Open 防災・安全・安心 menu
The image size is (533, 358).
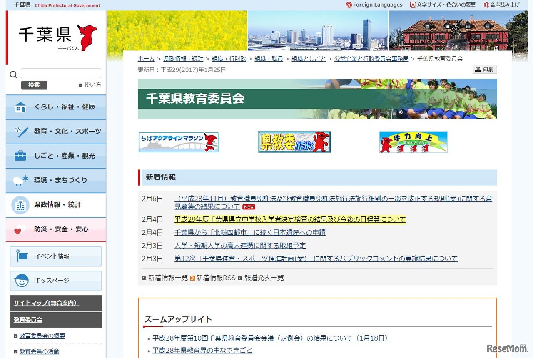[x=56, y=229]
